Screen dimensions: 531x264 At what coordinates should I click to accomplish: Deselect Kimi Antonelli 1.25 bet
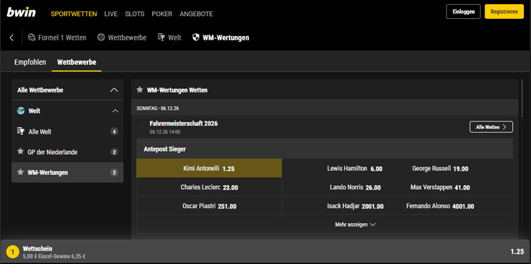coord(209,168)
